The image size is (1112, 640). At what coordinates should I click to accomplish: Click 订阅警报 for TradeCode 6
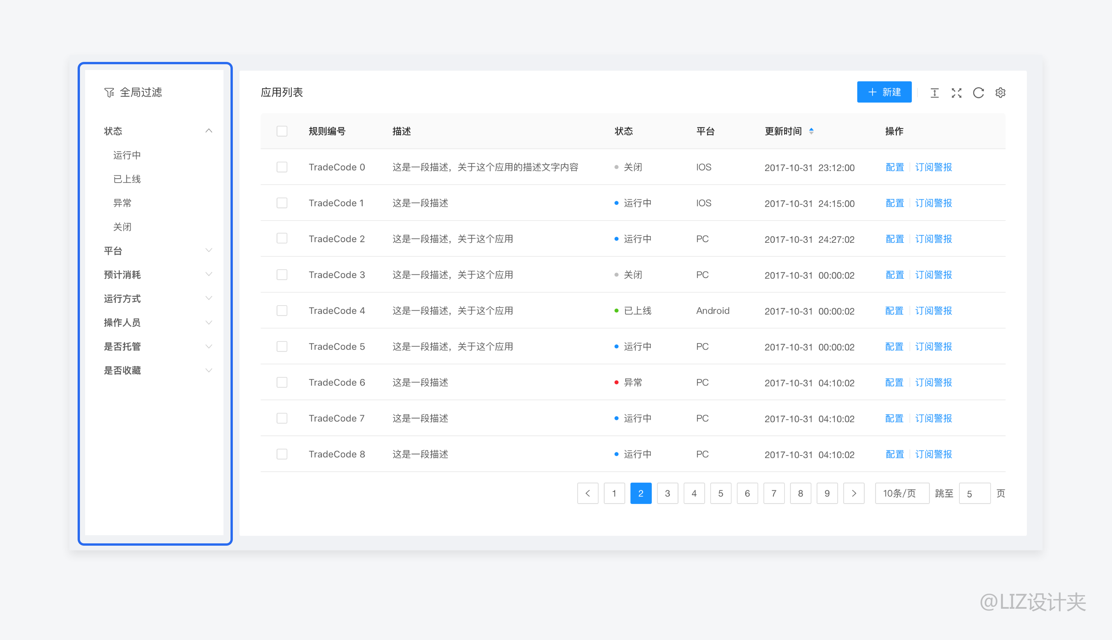pyautogui.click(x=933, y=382)
